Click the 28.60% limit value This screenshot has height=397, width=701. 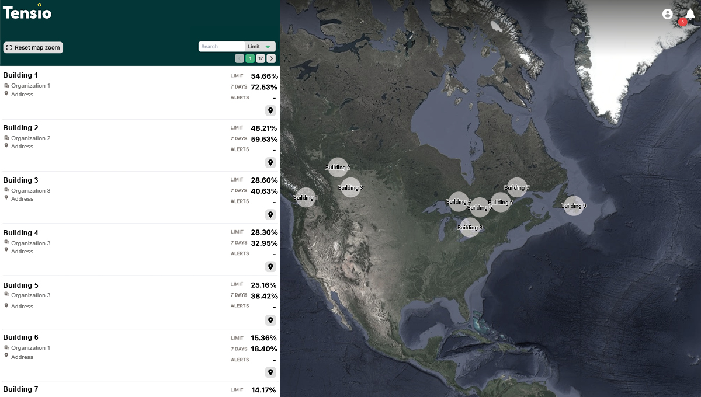[x=264, y=180]
